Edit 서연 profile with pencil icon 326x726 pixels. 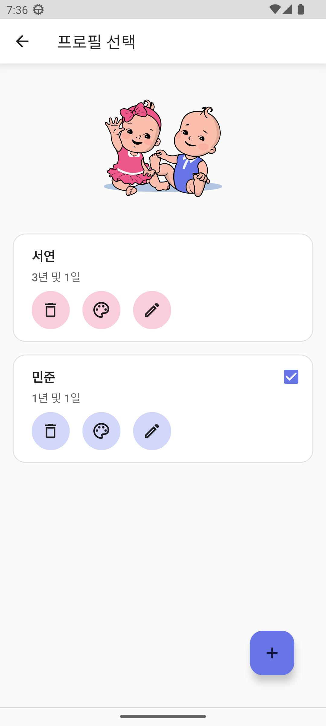tap(152, 310)
